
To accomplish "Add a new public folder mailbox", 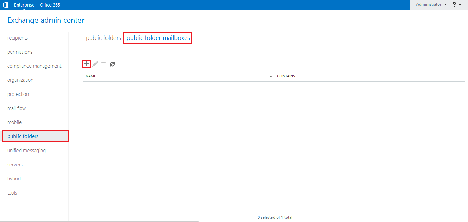I will point(87,64).
